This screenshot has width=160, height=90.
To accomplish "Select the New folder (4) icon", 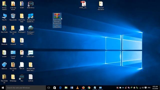I will [13, 67].
